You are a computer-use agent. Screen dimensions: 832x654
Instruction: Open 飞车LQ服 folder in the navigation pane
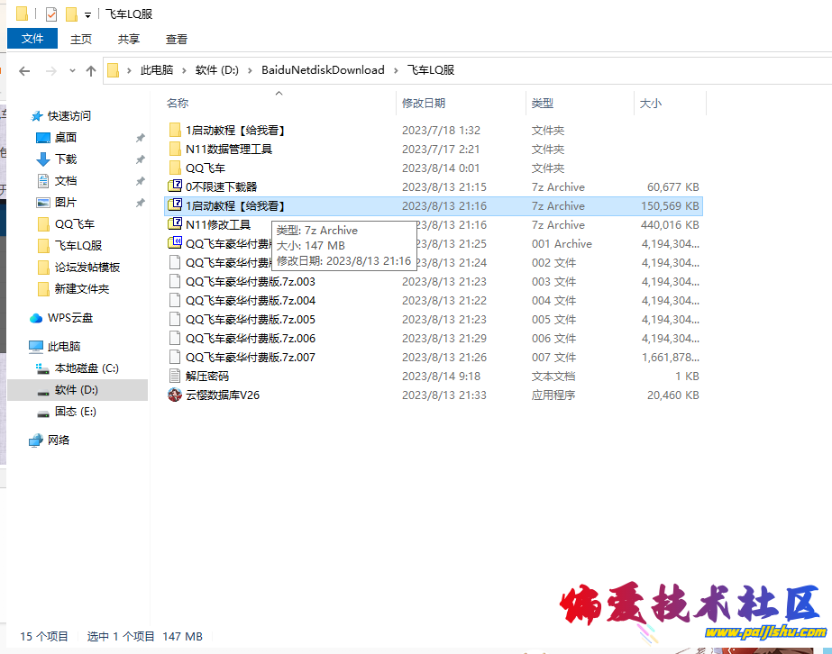(x=78, y=246)
